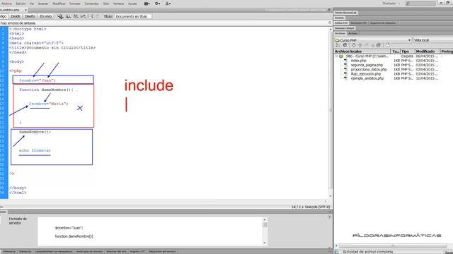Open the Sitio menu
Image resolution: width=453 pixels, height=254 pixels.
(106, 4)
